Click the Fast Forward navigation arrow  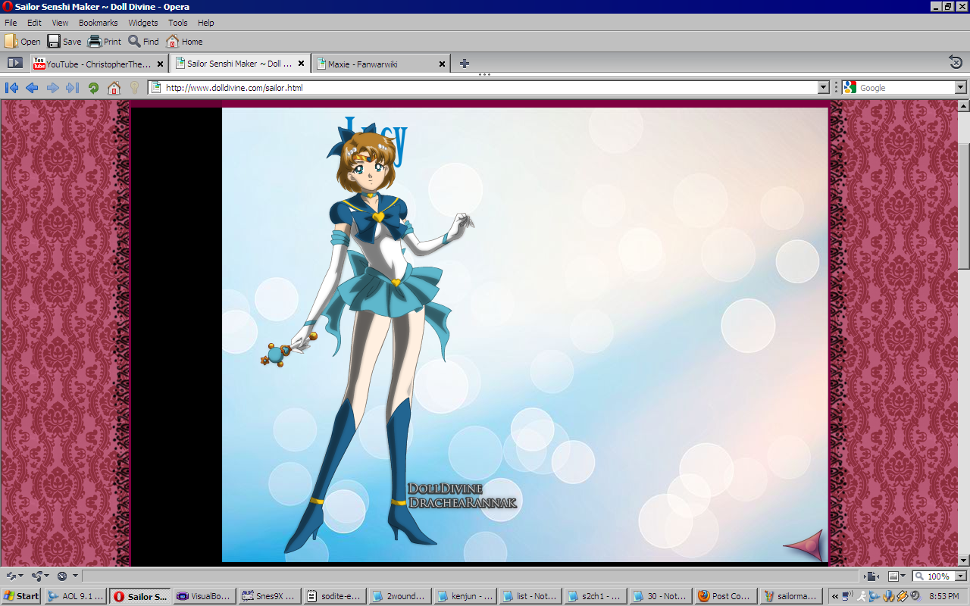coord(73,88)
